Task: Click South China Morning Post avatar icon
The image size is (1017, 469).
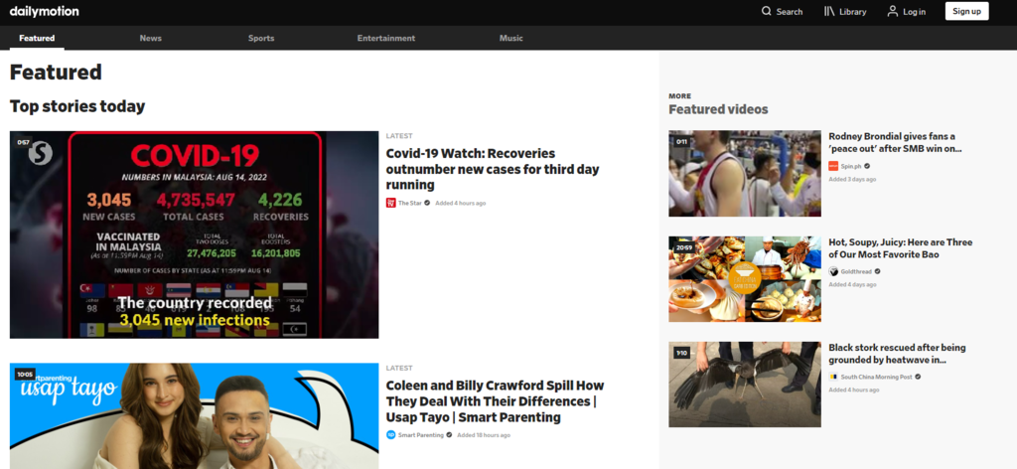Action: coord(833,377)
